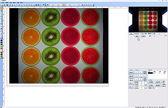This screenshot has width=168, height=108.
Task: Open a file using the folder icon
Action: (4, 5)
